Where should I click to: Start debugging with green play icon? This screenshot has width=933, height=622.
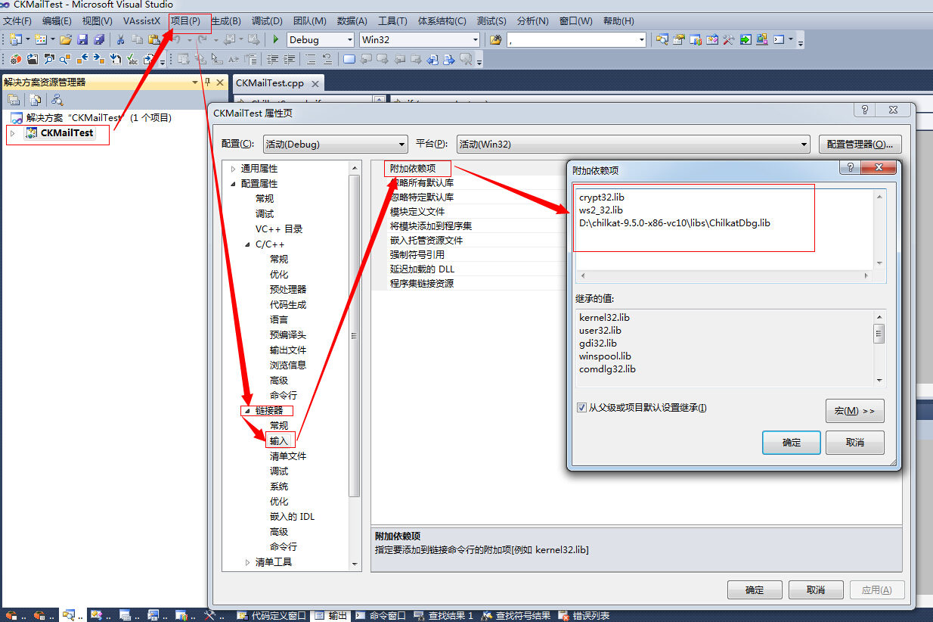(x=275, y=39)
